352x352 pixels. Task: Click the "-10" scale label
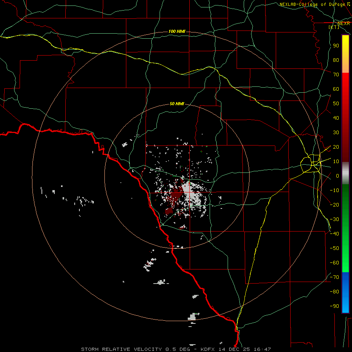click(334, 190)
